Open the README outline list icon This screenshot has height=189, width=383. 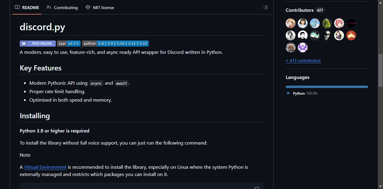(x=266, y=7)
